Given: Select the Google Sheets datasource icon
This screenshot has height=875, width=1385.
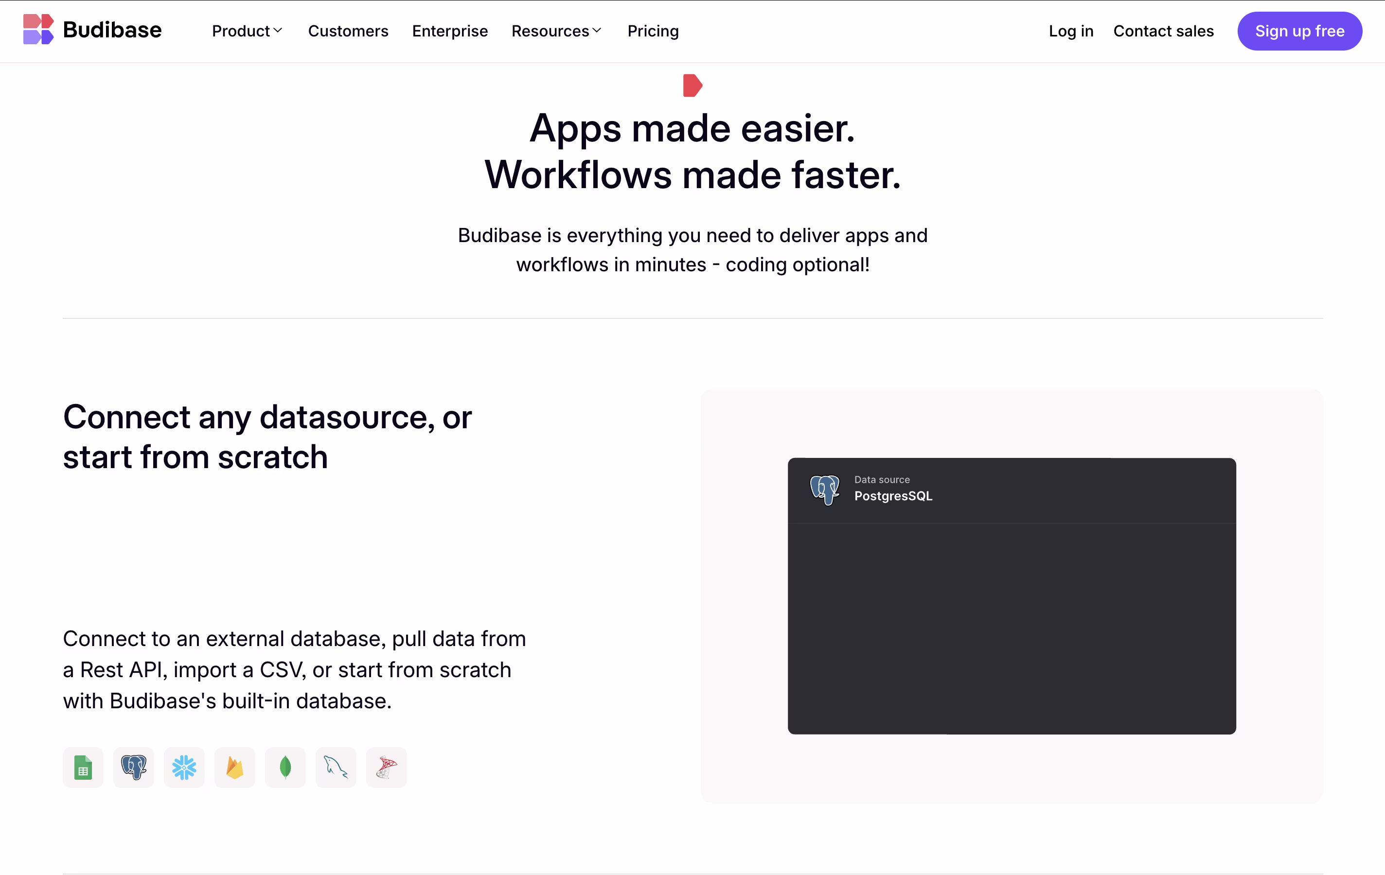Looking at the screenshot, I should [x=83, y=768].
